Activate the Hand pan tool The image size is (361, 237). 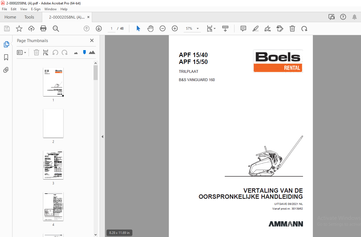pyautogui.click(x=150, y=29)
